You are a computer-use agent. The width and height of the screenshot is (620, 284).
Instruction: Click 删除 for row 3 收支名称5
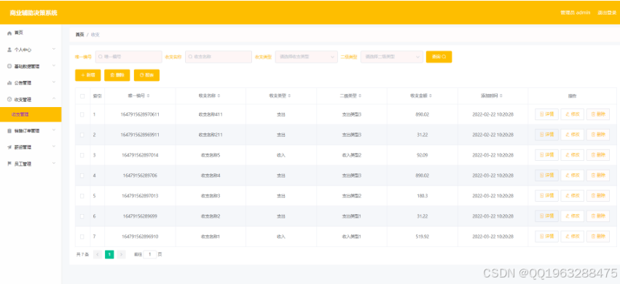click(598, 155)
